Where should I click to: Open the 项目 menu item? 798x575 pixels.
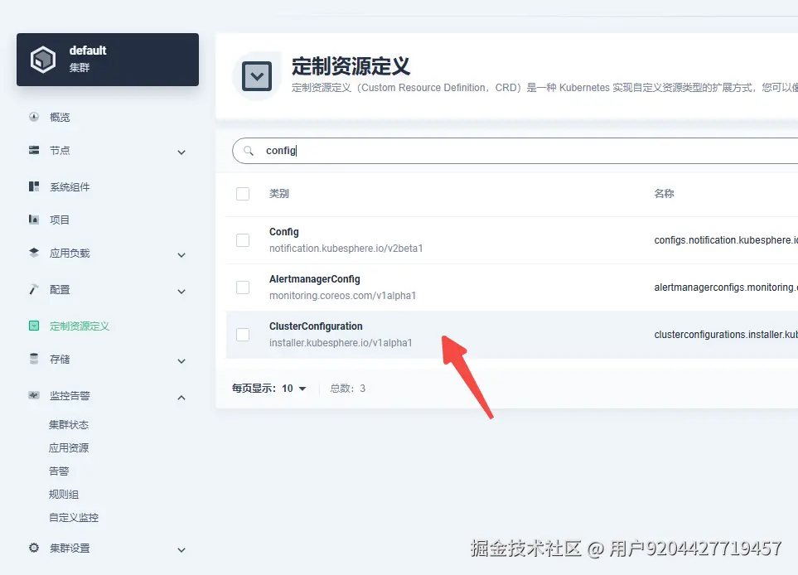60,220
